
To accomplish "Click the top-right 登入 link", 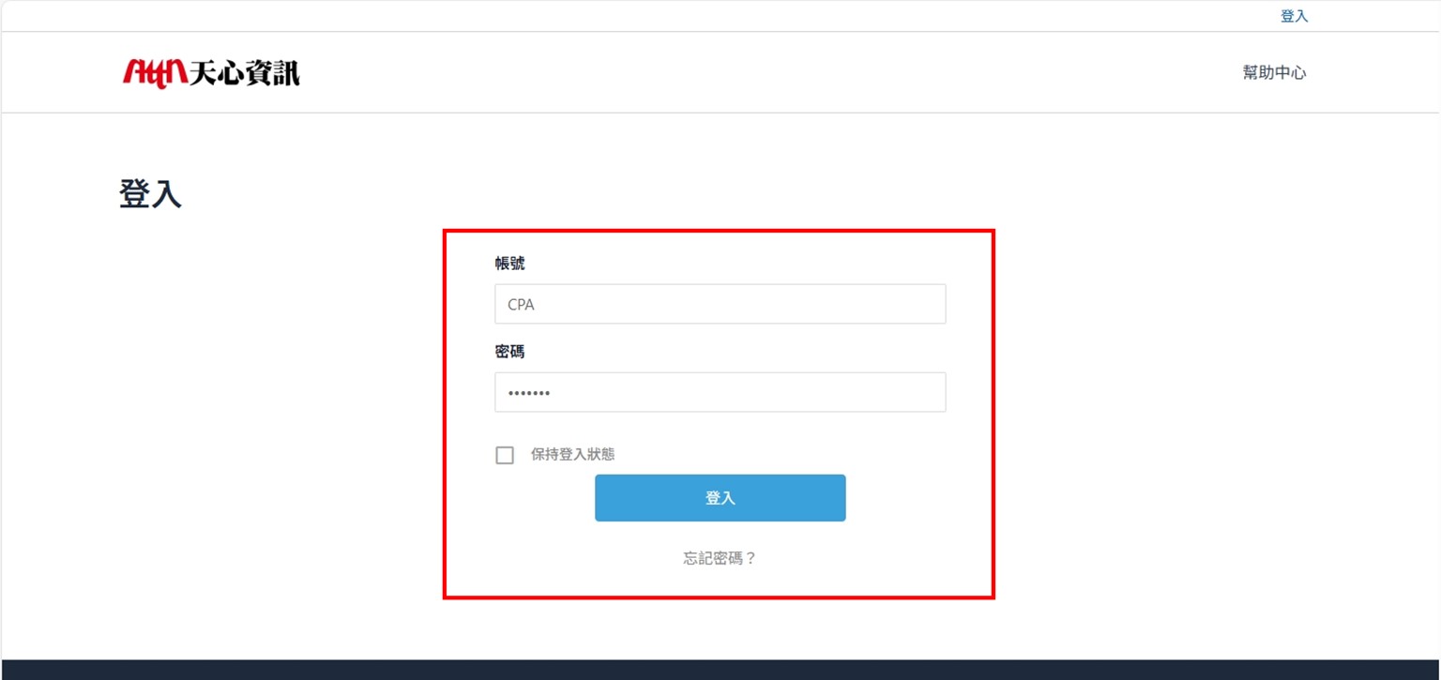I will [1294, 16].
